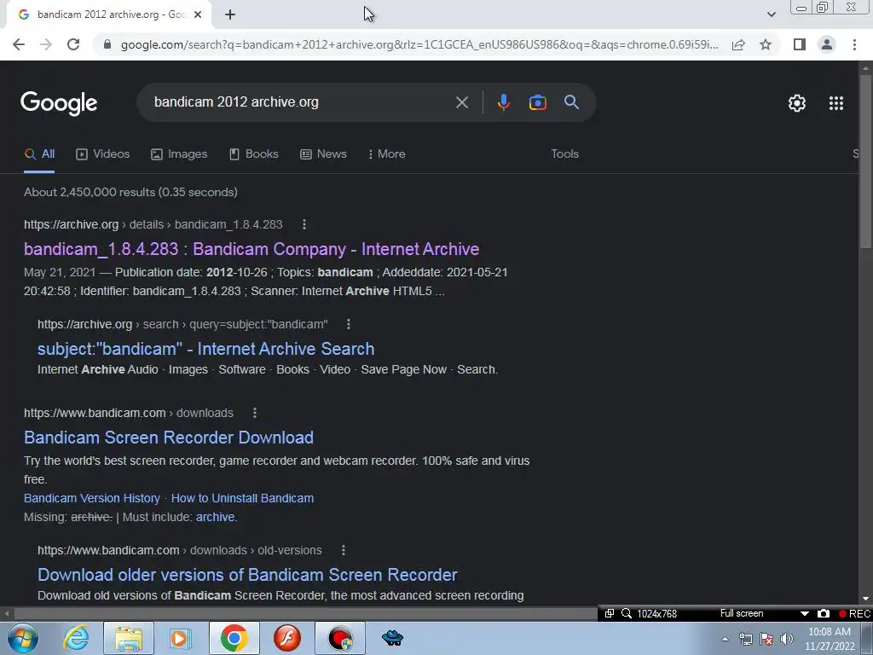
Task: Click the recorder window-restore icon
Action: [x=609, y=614]
